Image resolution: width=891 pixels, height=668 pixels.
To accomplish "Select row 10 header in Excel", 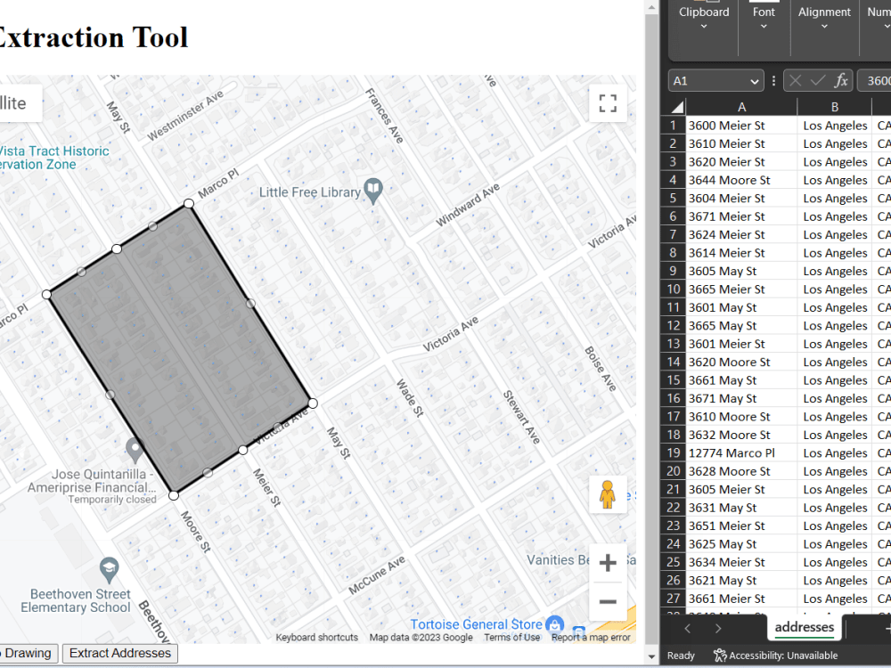I will pyautogui.click(x=673, y=289).
